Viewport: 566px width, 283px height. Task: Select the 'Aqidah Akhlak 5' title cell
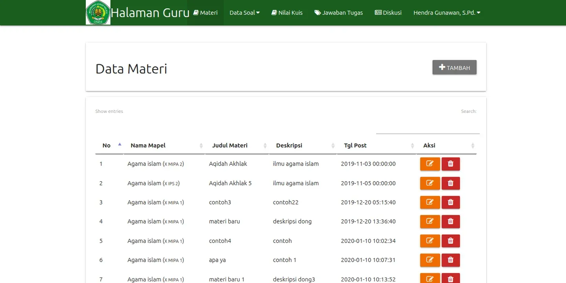[x=230, y=183]
